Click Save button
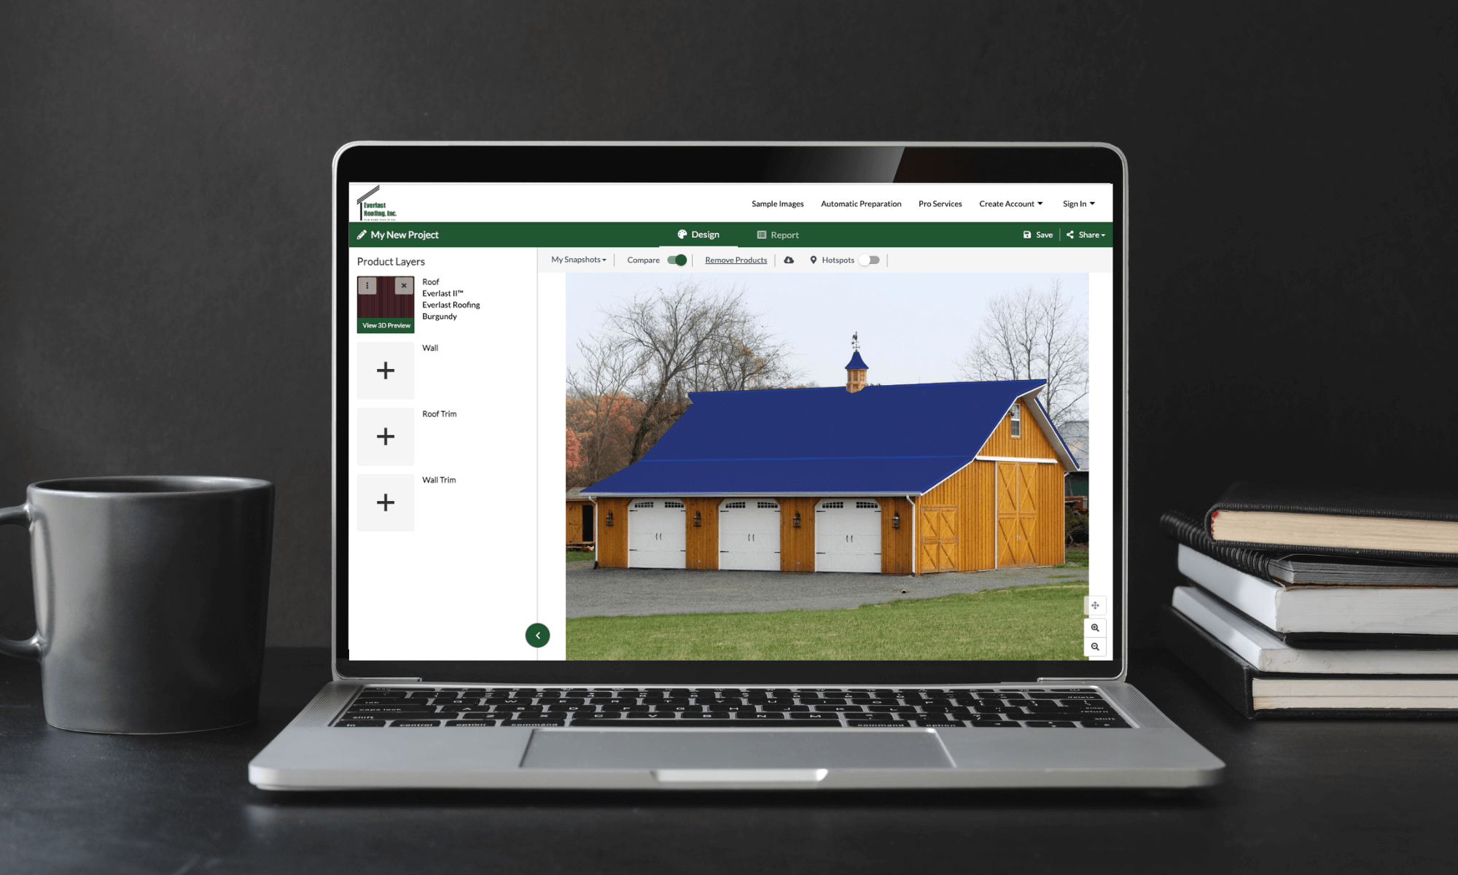This screenshot has width=1458, height=875. pos(1040,234)
